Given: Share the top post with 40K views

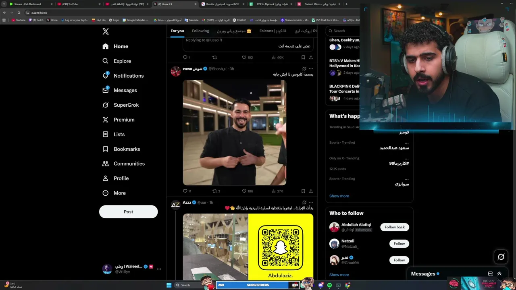Looking at the screenshot, I should (x=311, y=58).
